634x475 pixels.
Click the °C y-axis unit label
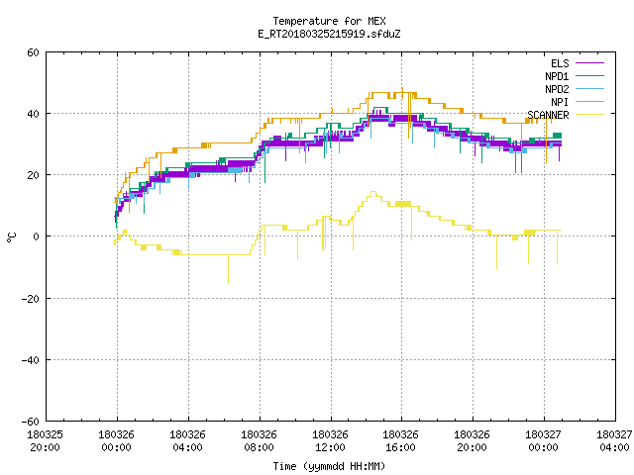(12, 237)
